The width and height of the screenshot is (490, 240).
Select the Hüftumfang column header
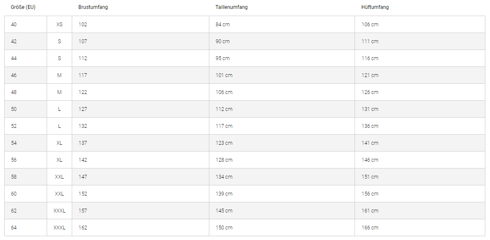pos(375,7)
